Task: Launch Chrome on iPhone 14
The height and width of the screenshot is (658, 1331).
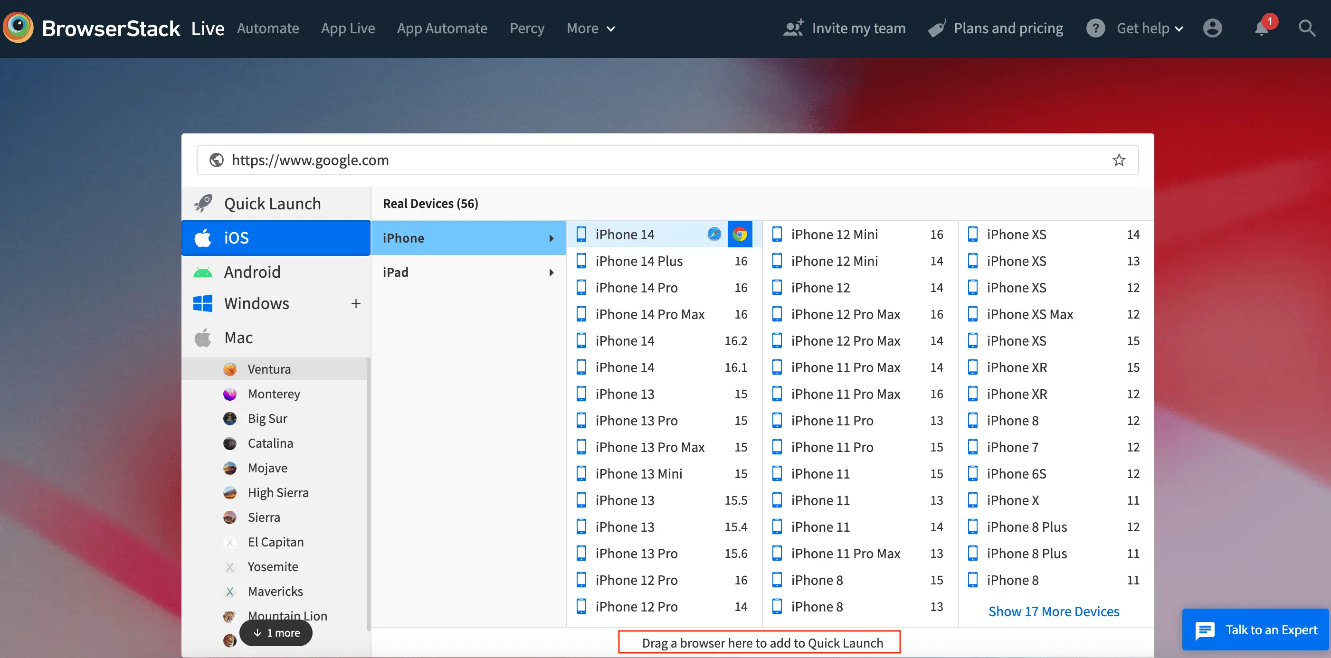Action: (740, 235)
